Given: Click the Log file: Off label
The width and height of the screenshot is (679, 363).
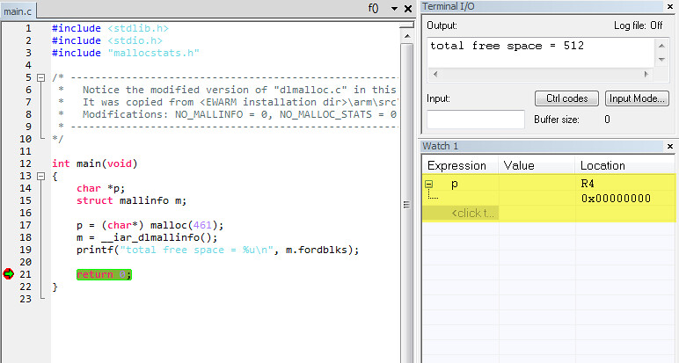Looking at the screenshot, I should point(639,25).
